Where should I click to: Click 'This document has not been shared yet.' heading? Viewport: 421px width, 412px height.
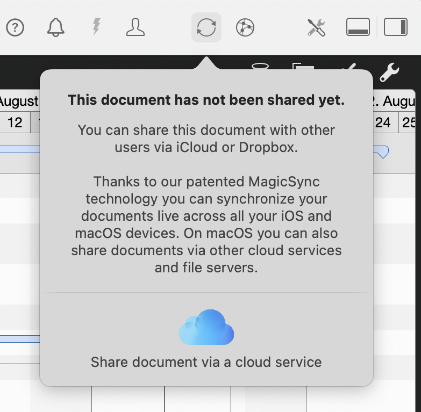pyautogui.click(x=206, y=100)
